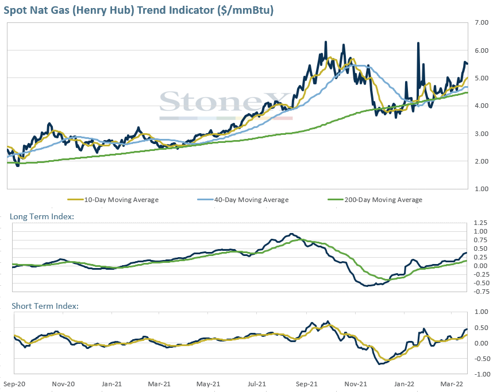493x392 pixels.
Task: Click the Mar-21 date axis label
Action: pos(159,384)
